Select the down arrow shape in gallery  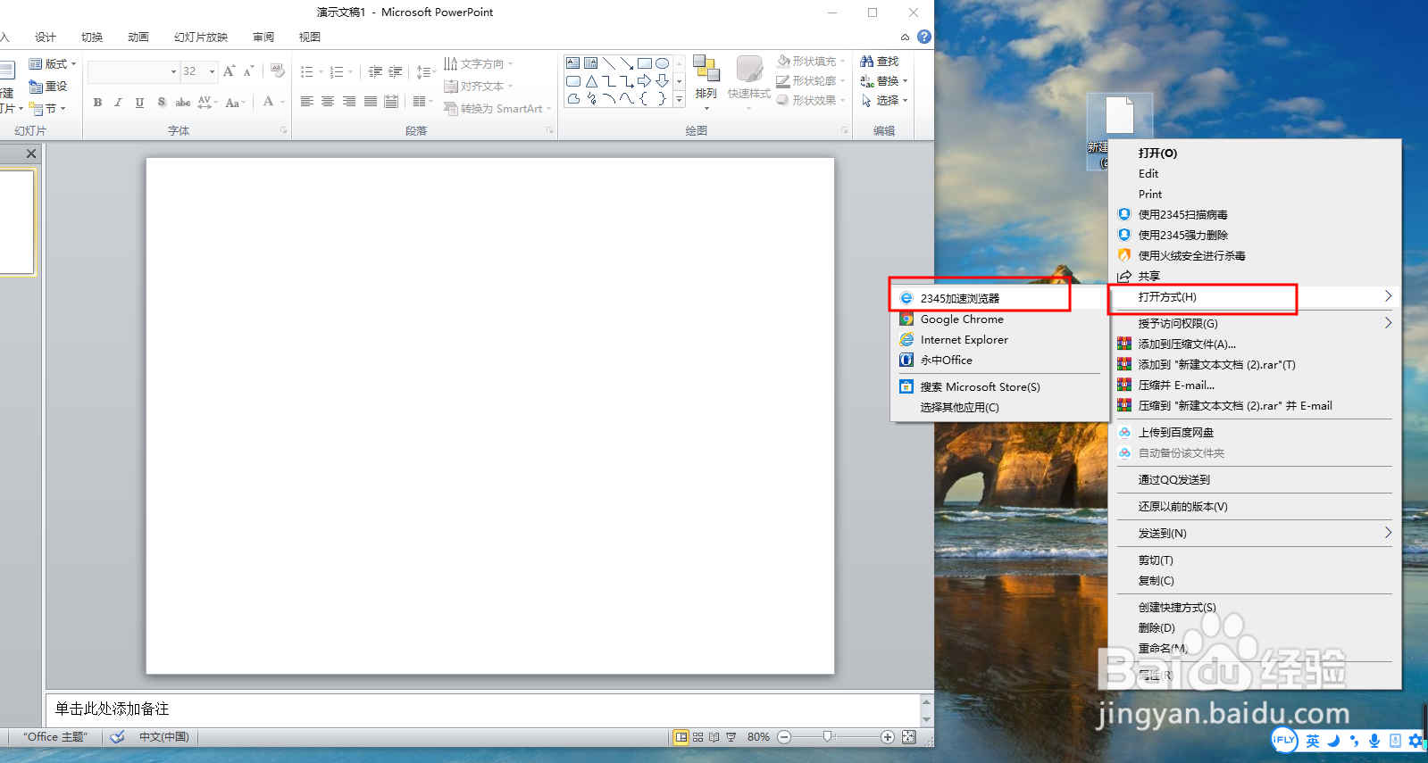coord(662,81)
